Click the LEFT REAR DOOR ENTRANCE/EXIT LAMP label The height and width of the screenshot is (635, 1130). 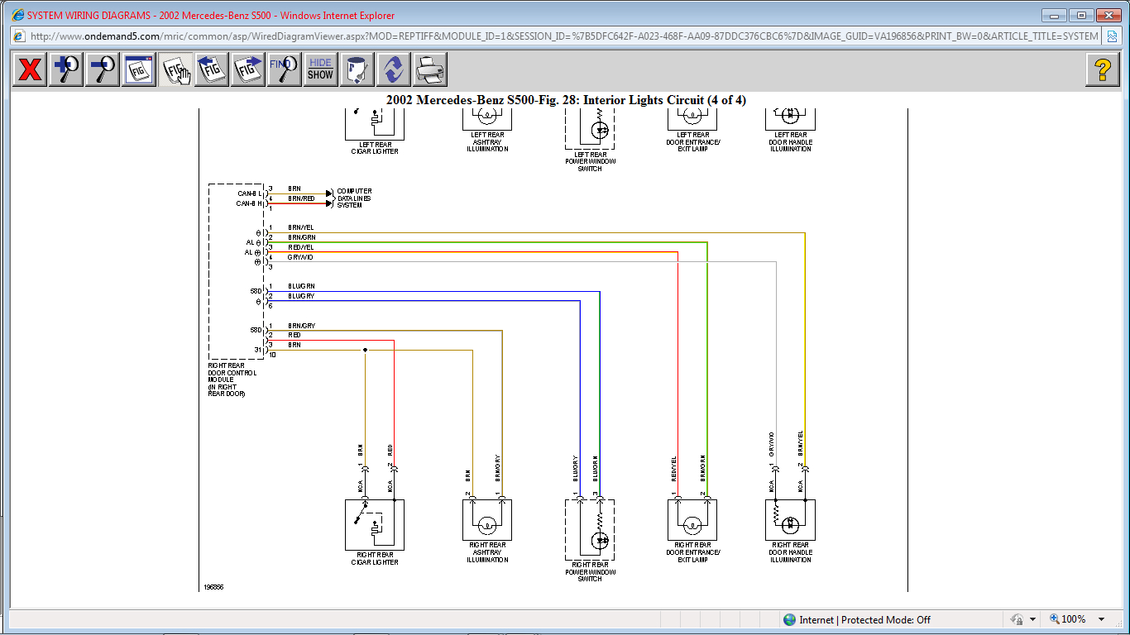click(x=693, y=142)
